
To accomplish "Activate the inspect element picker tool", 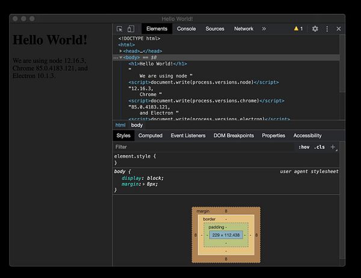I will [119, 29].
